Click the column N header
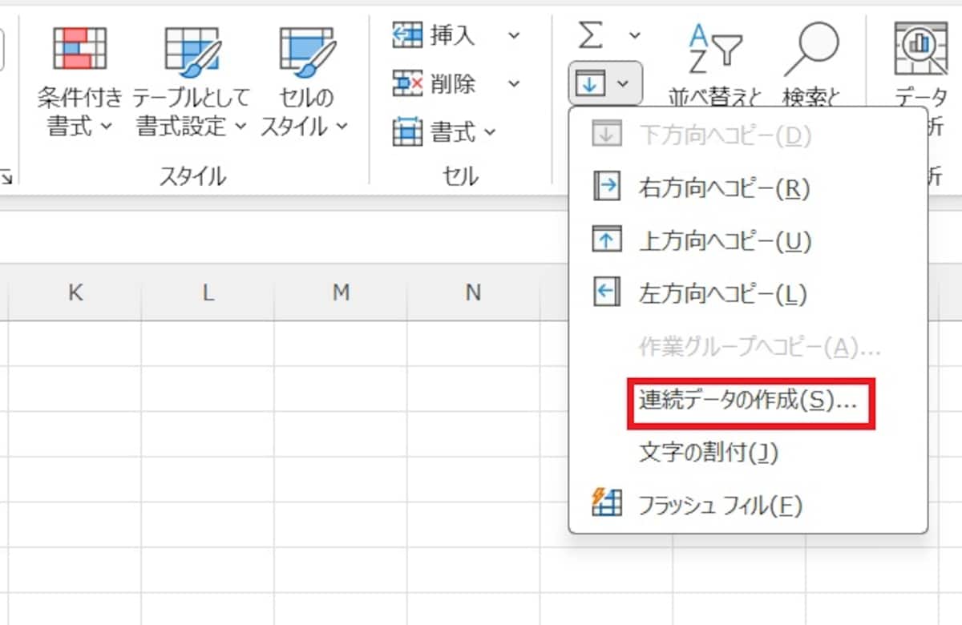 (x=473, y=292)
